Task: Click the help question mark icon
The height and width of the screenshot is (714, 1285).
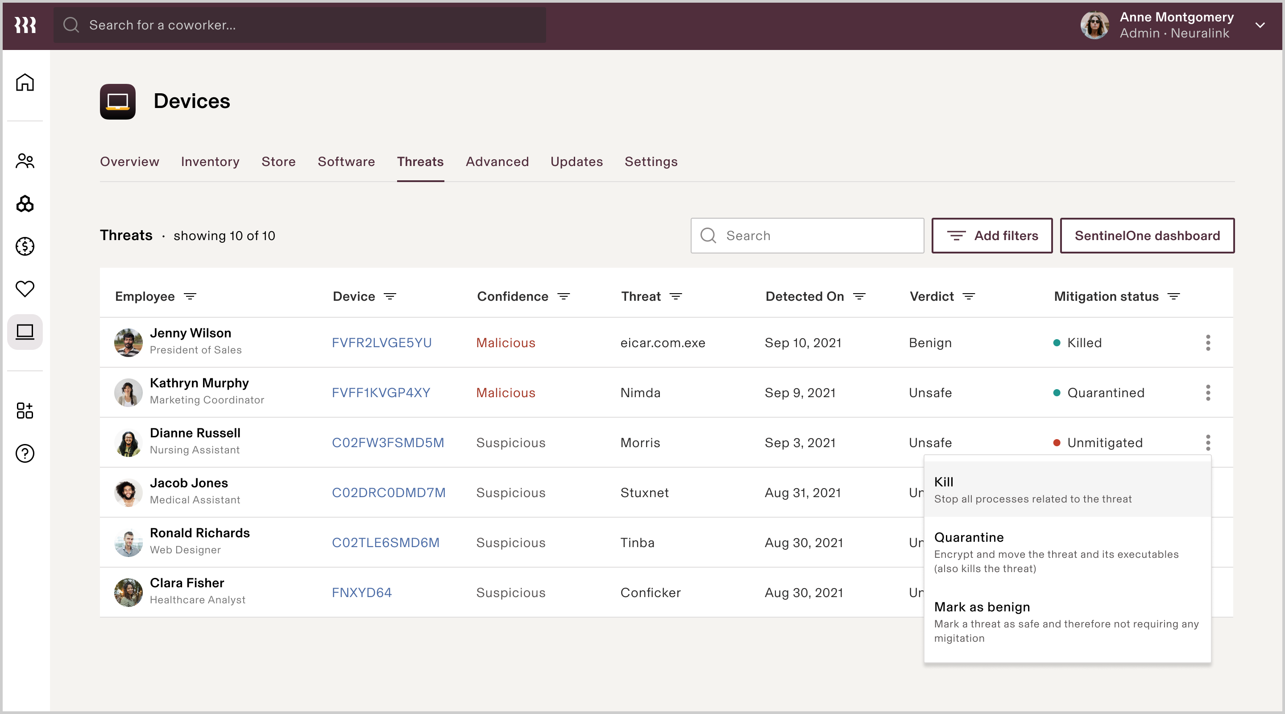Action: 25,453
